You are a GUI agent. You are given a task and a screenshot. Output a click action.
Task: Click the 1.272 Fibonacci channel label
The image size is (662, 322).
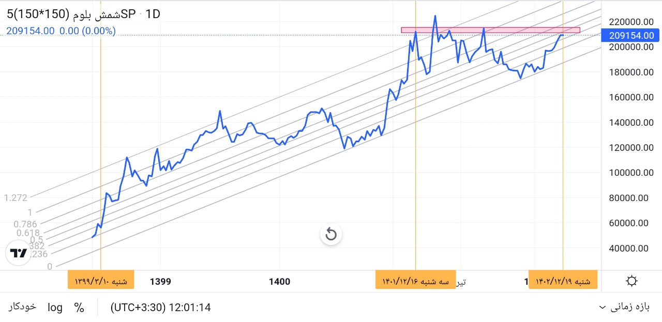tap(15, 197)
